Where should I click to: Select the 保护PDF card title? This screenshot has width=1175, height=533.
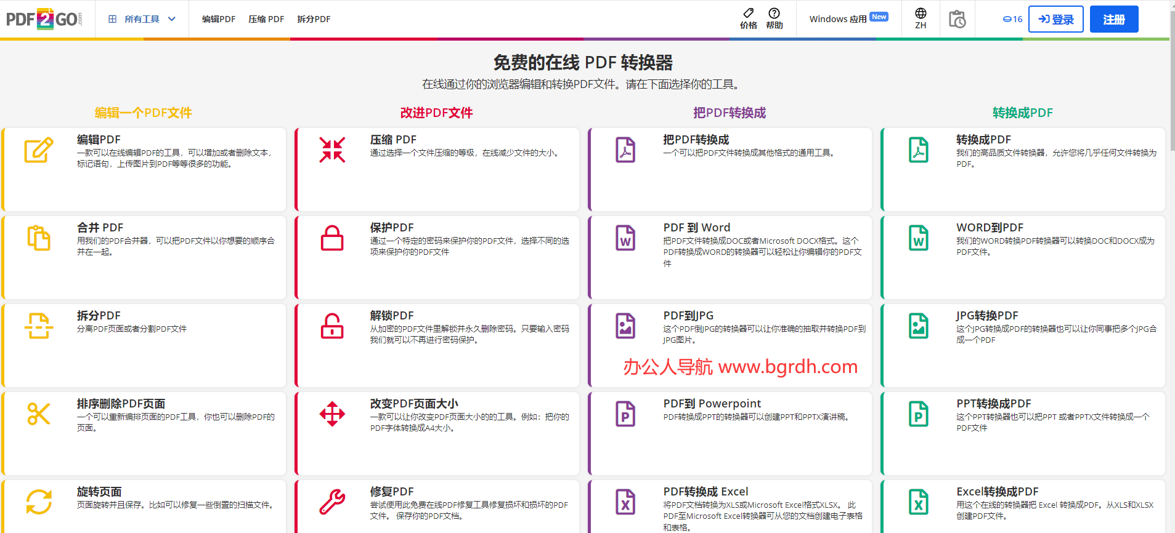coord(392,228)
